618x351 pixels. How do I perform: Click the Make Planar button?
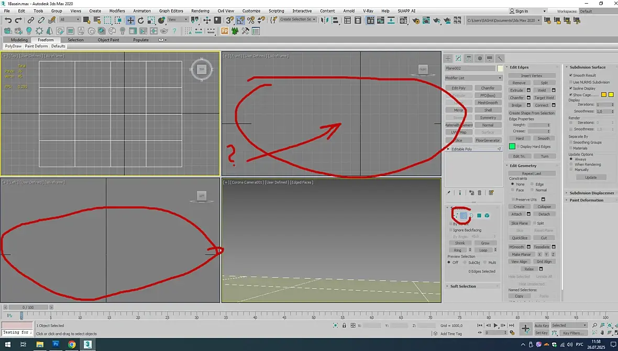point(521,255)
